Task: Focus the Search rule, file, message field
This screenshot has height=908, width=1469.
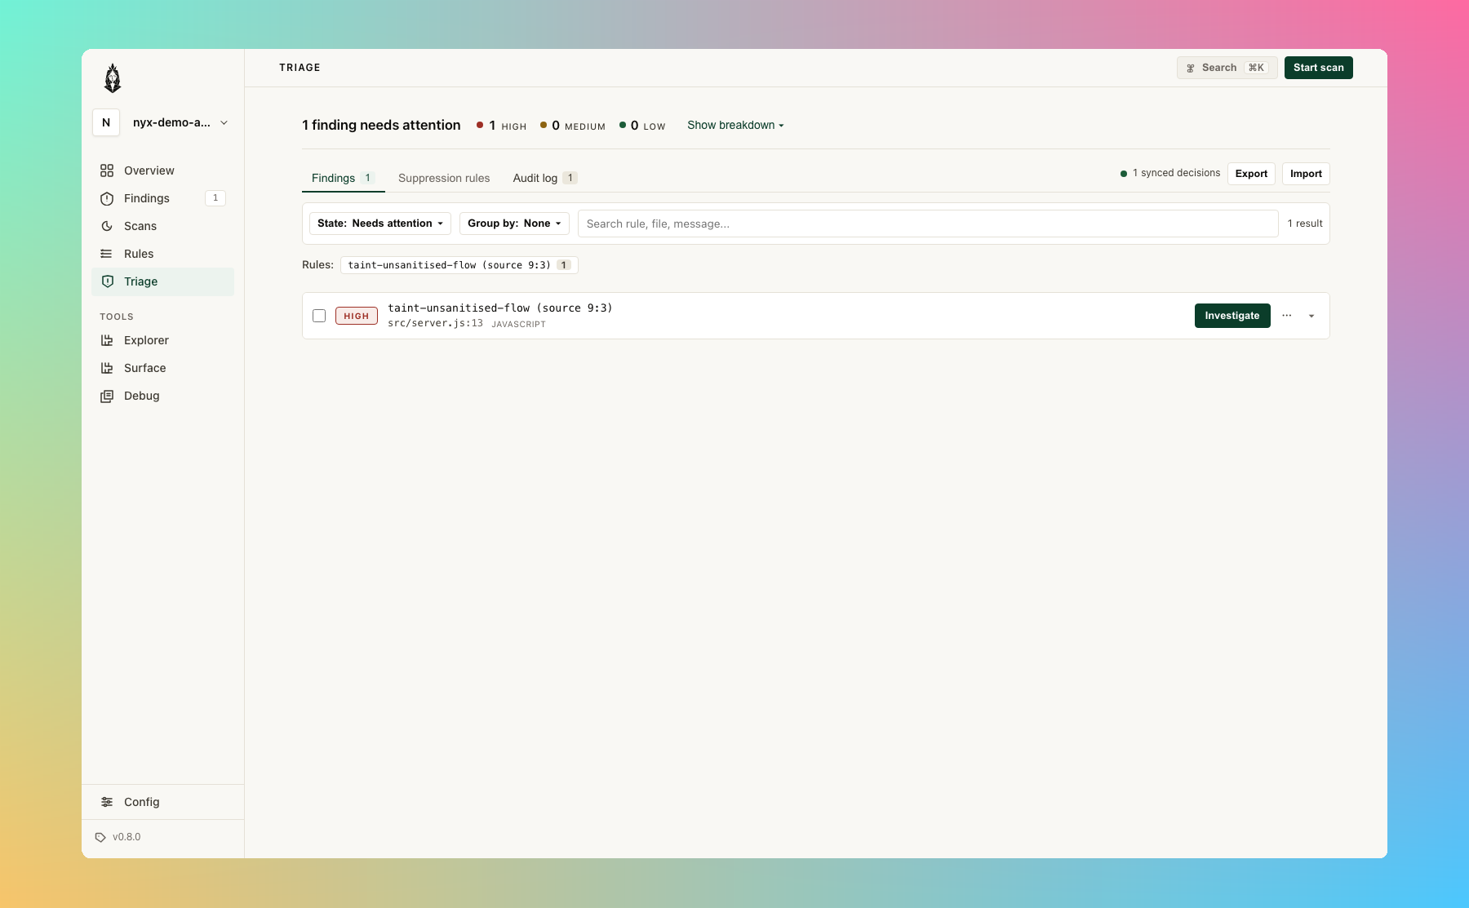Action: (928, 224)
